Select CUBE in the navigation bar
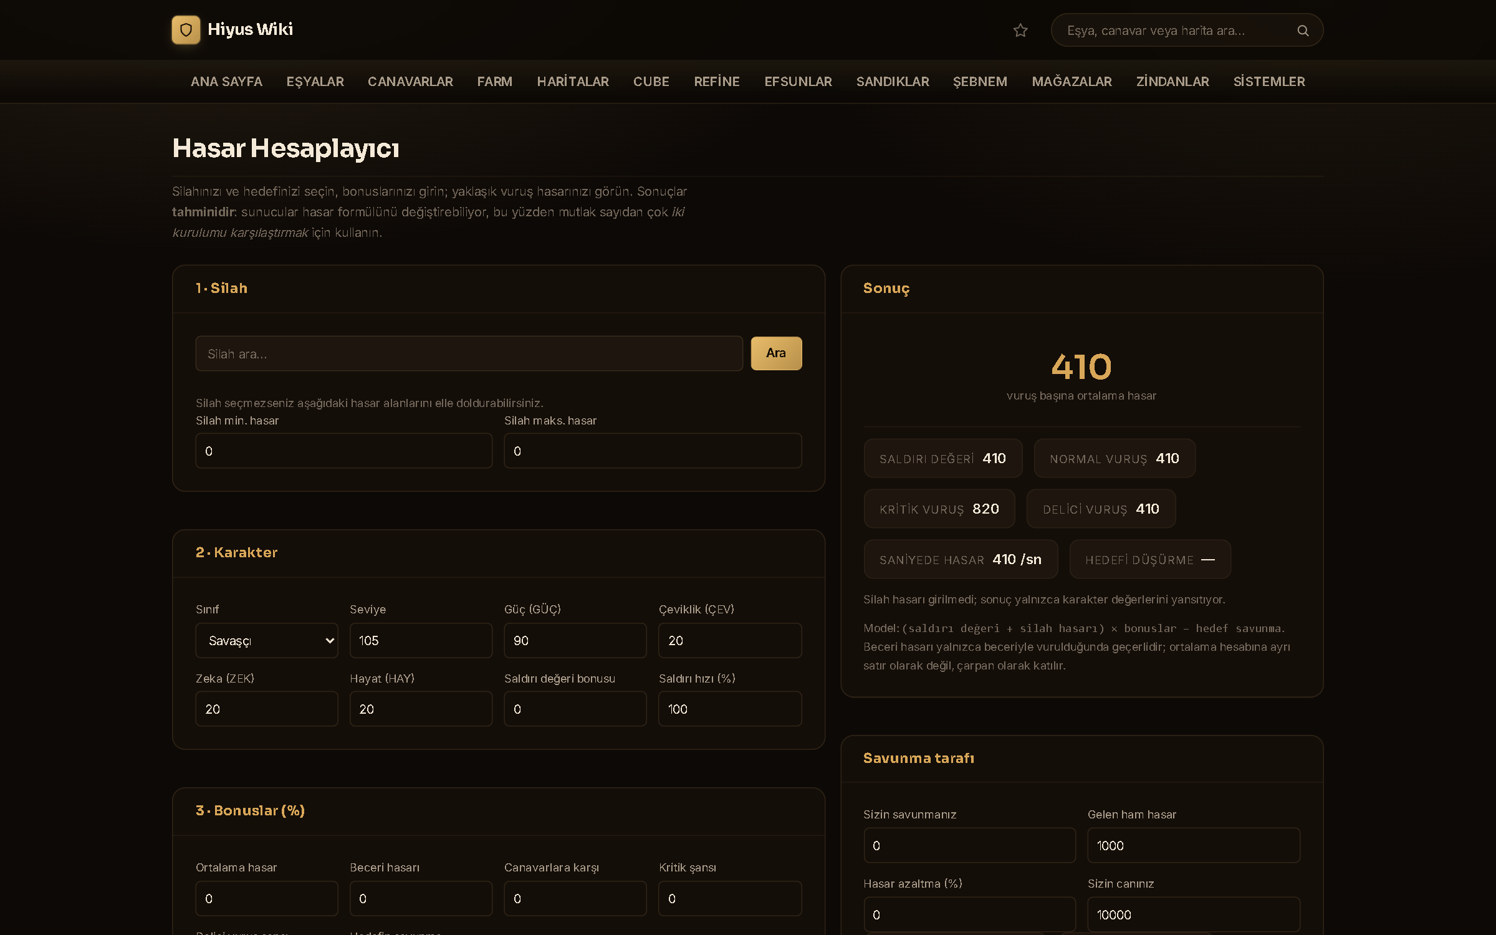Image resolution: width=1496 pixels, height=935 pixels. pyautogui.click(x=651, y=82)
